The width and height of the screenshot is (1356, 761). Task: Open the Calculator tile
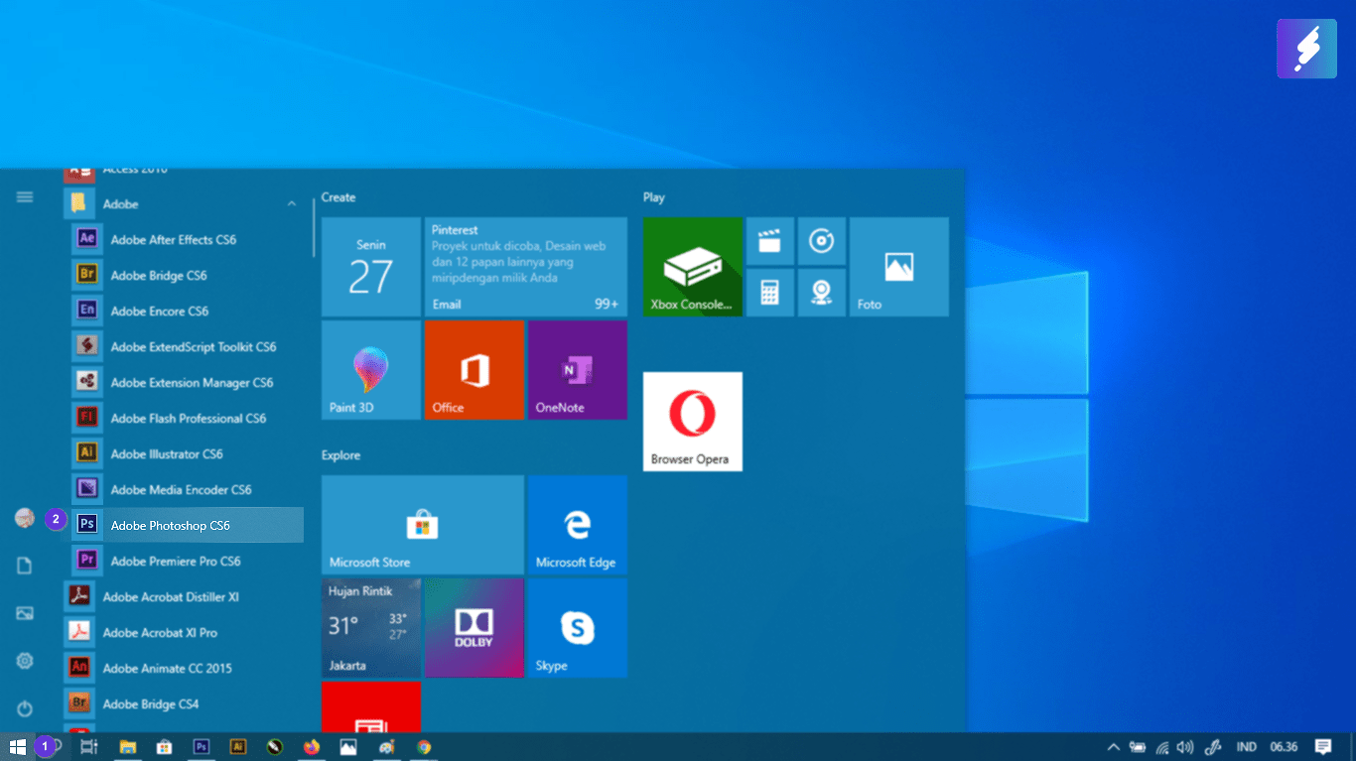pyautogui.click(x=769, y=292)
